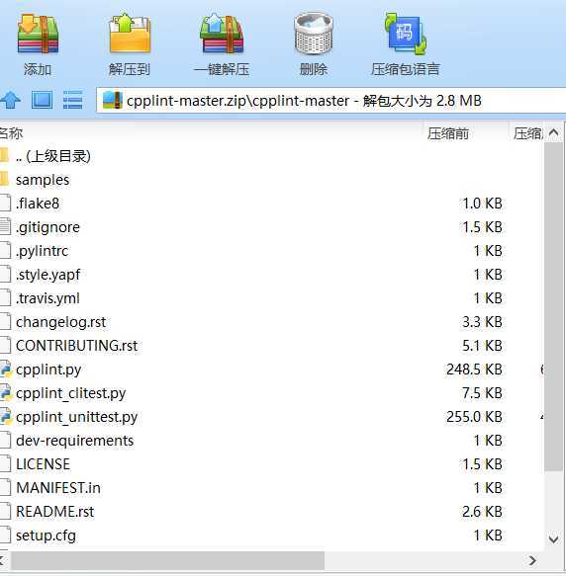Click the horizontal scrollbar thumb
566x576 pixels.
coord(168,560)
